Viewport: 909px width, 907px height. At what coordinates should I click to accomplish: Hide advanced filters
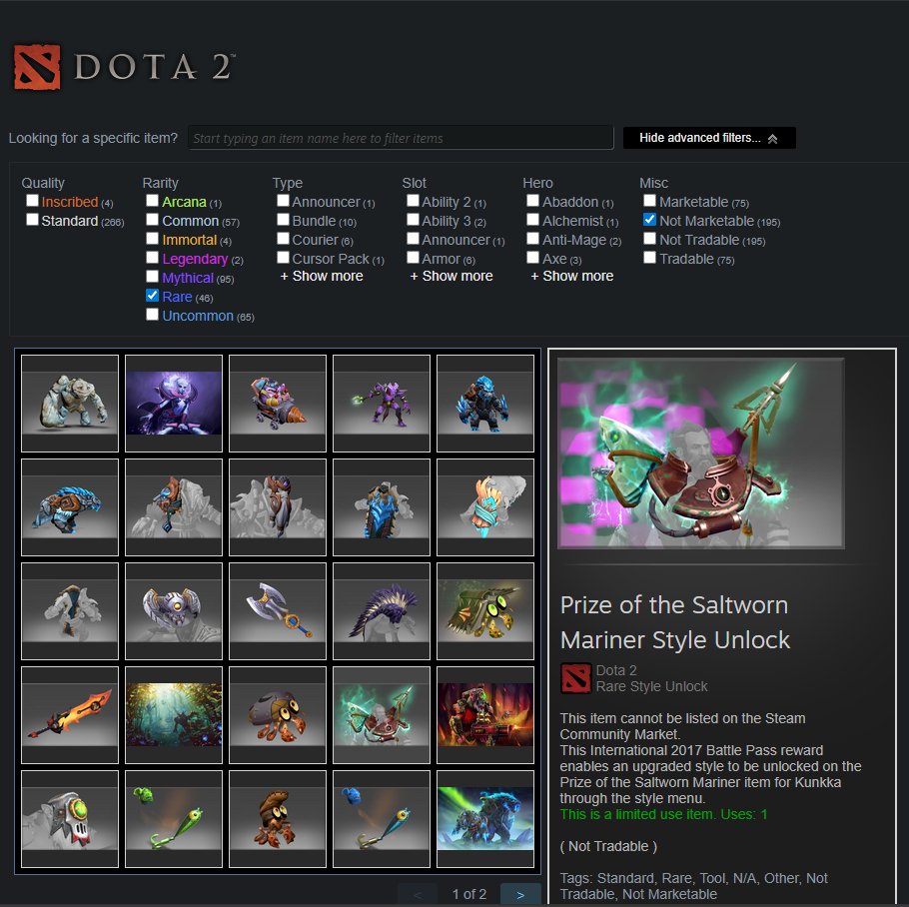[709, 138]
